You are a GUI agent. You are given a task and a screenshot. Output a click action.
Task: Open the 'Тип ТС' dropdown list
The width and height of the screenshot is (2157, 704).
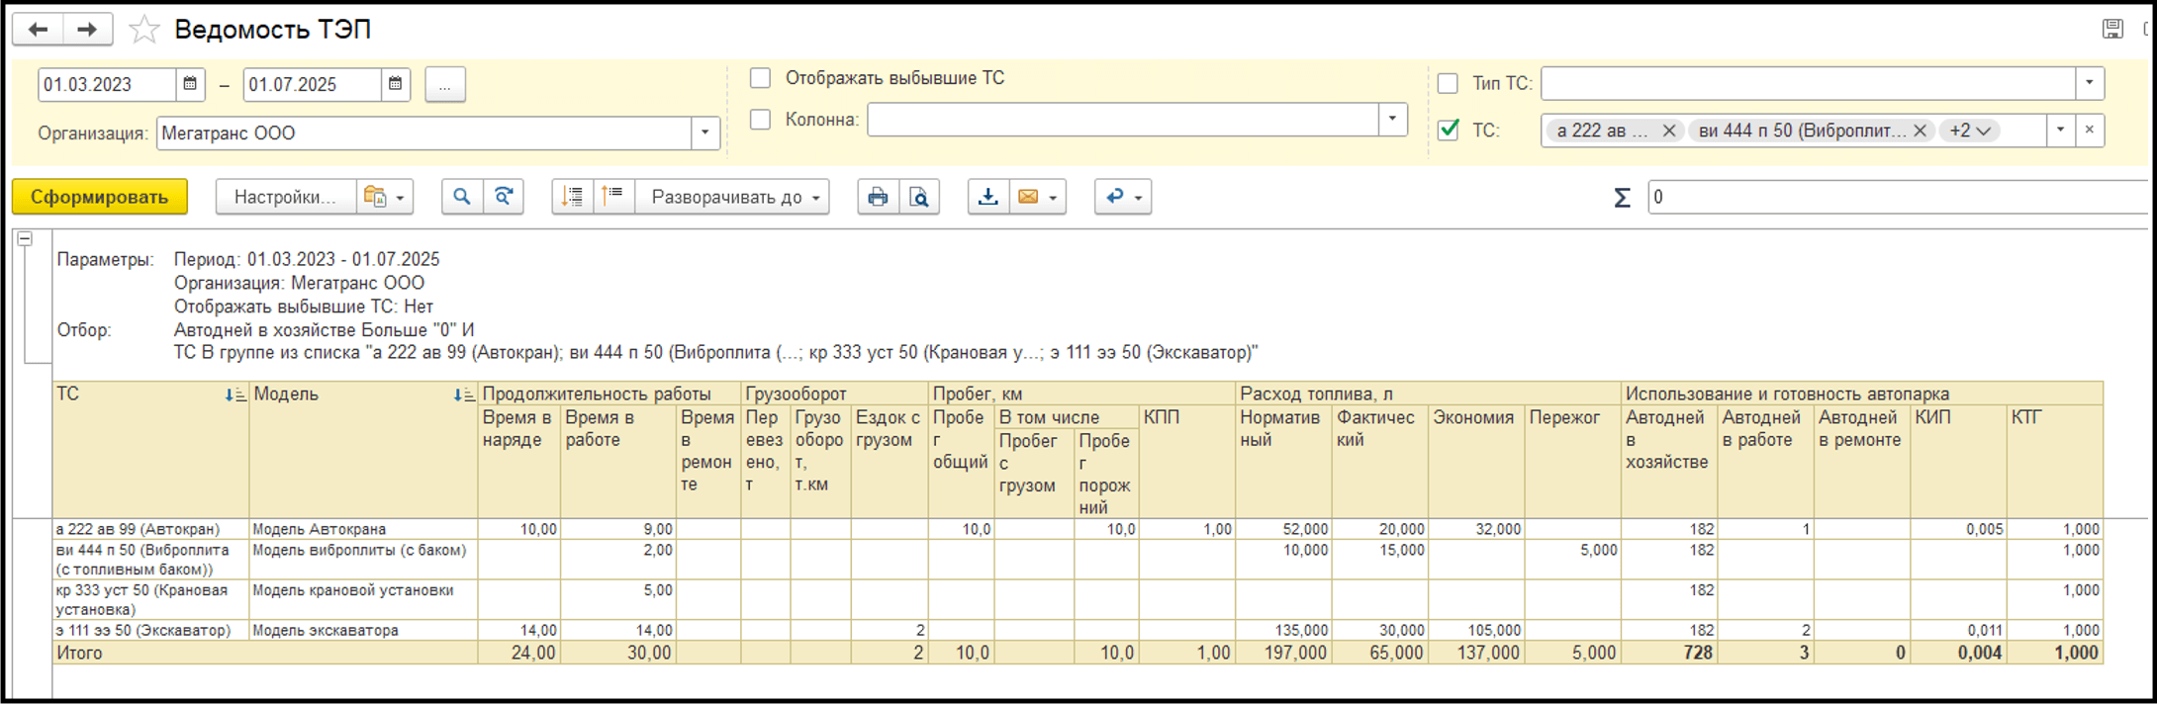coord(2089,84)
